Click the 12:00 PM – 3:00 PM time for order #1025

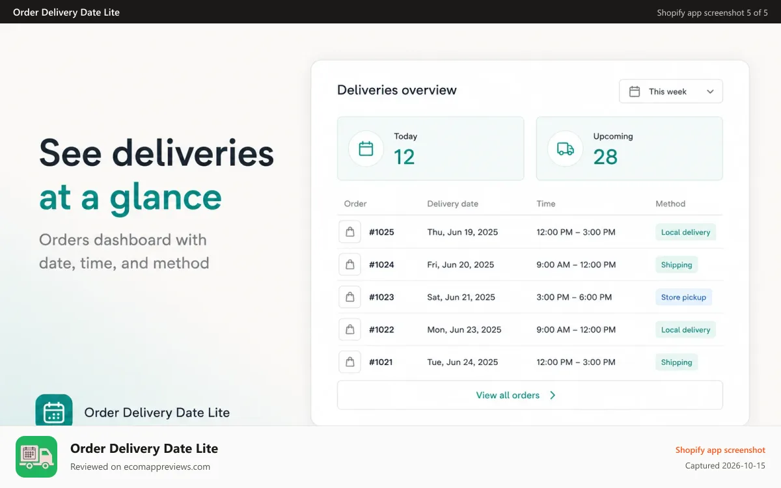click(576, 232)
